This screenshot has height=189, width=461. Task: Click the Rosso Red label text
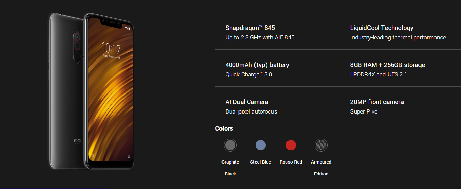[x=291, y=162]
